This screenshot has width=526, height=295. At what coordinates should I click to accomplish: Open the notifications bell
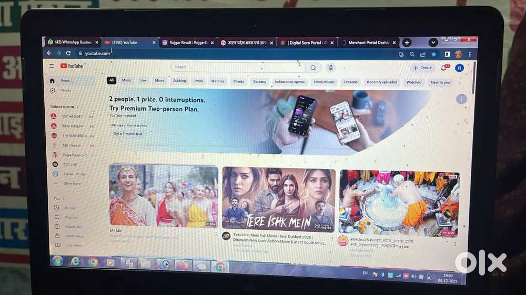click(x=444, y=68)
